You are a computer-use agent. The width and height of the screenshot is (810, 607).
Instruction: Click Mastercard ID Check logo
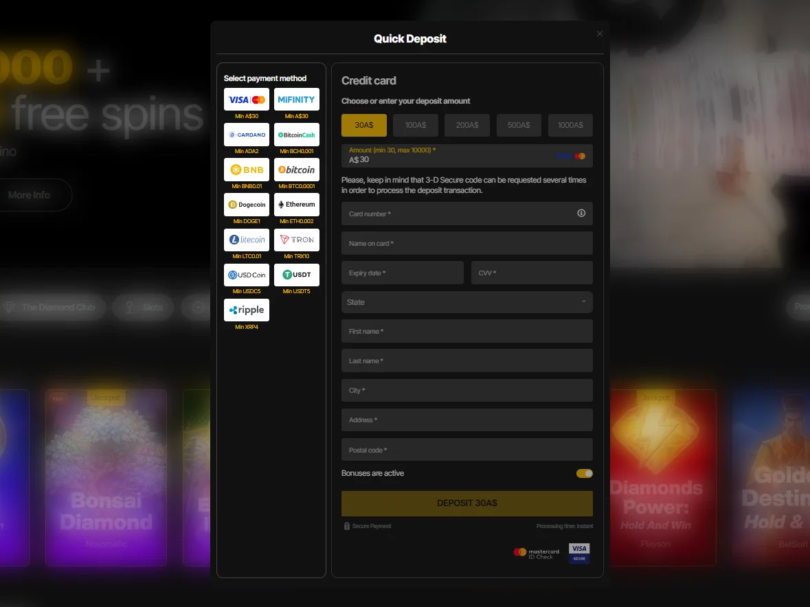536,553
